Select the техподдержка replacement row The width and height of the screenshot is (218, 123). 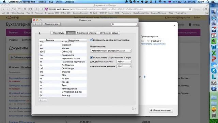click(63, 88)
